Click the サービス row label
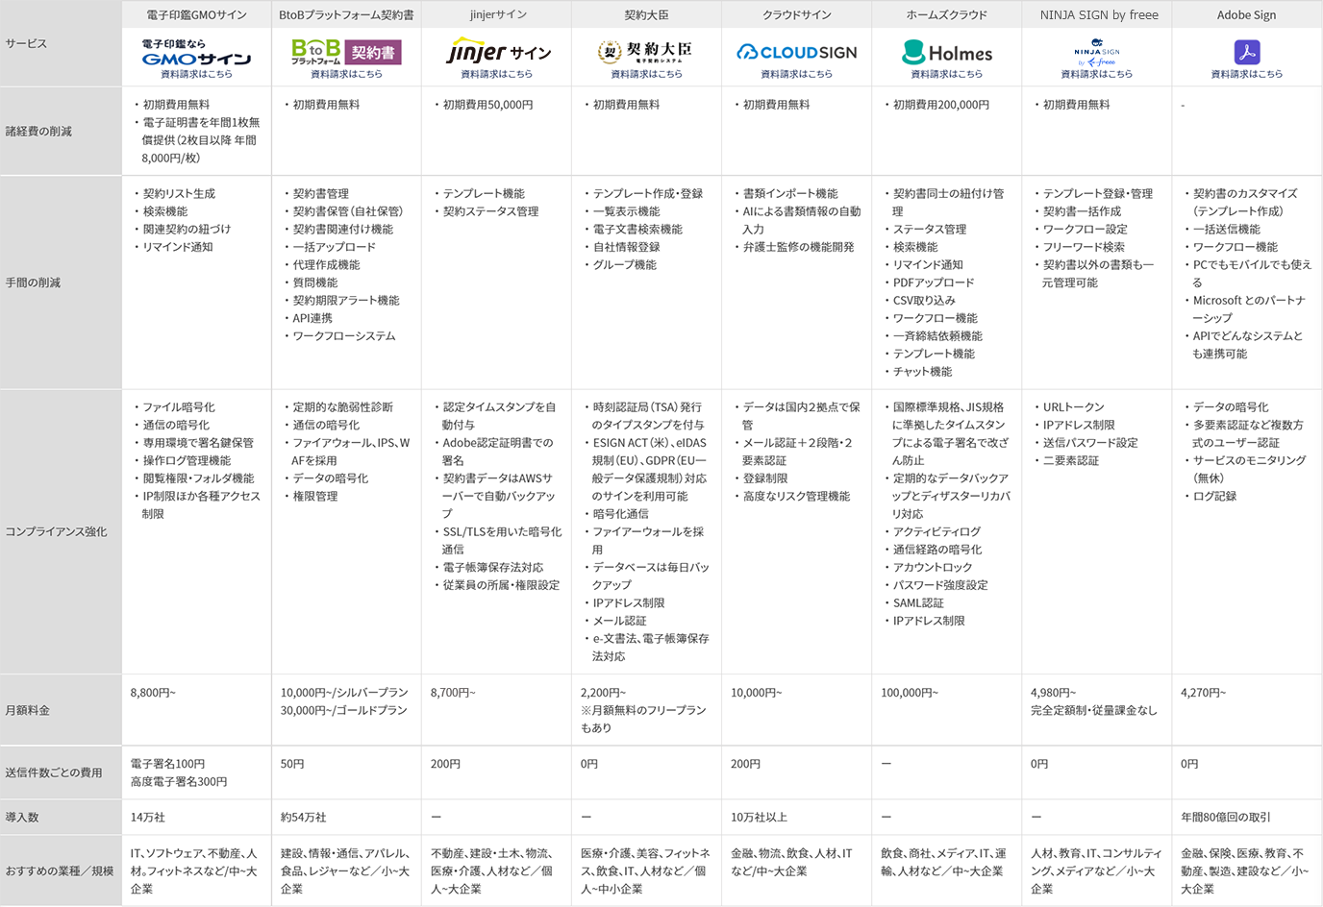The image size is (1323, 907). point(26,43)
